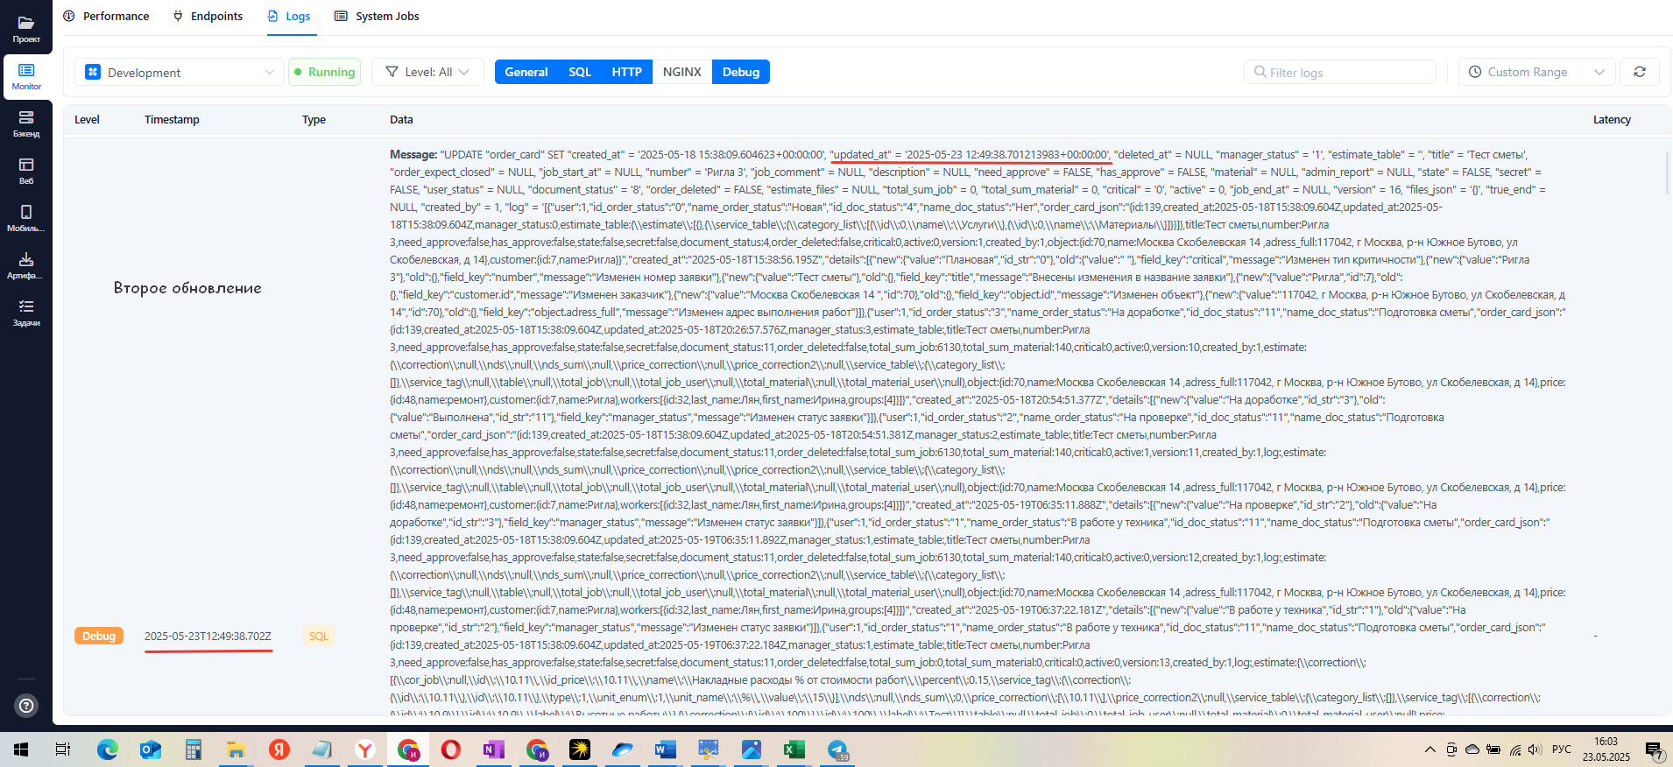Screen dimensions: 1673x767
Task: Open Microsoft Word from taskbar
Action: 666,749
